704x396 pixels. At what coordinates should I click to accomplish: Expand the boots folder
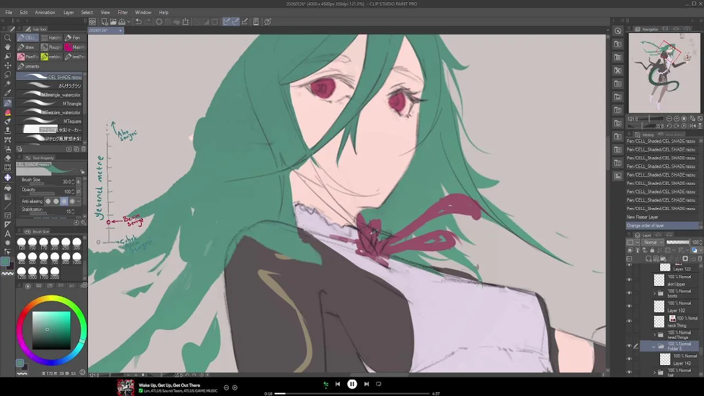654,293
